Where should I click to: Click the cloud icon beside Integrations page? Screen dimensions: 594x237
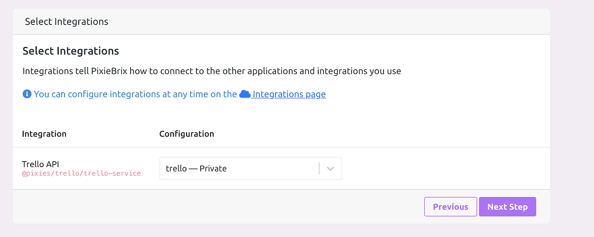coord(245,94)
